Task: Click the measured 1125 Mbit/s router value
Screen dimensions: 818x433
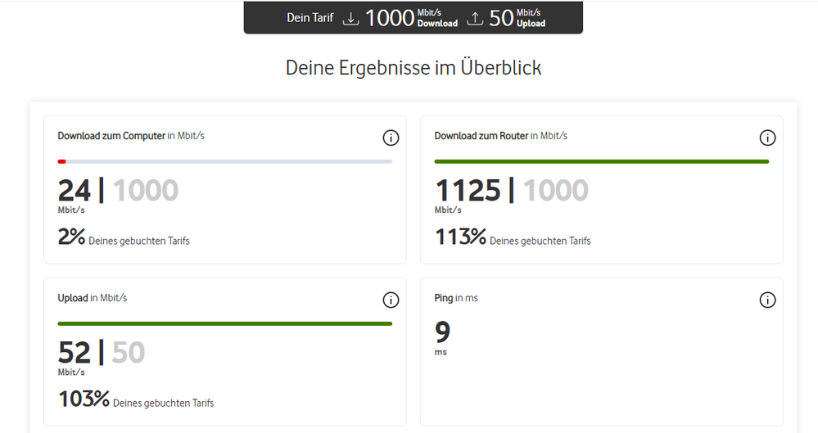Action: pyautogui.click(x=468, y=191)
